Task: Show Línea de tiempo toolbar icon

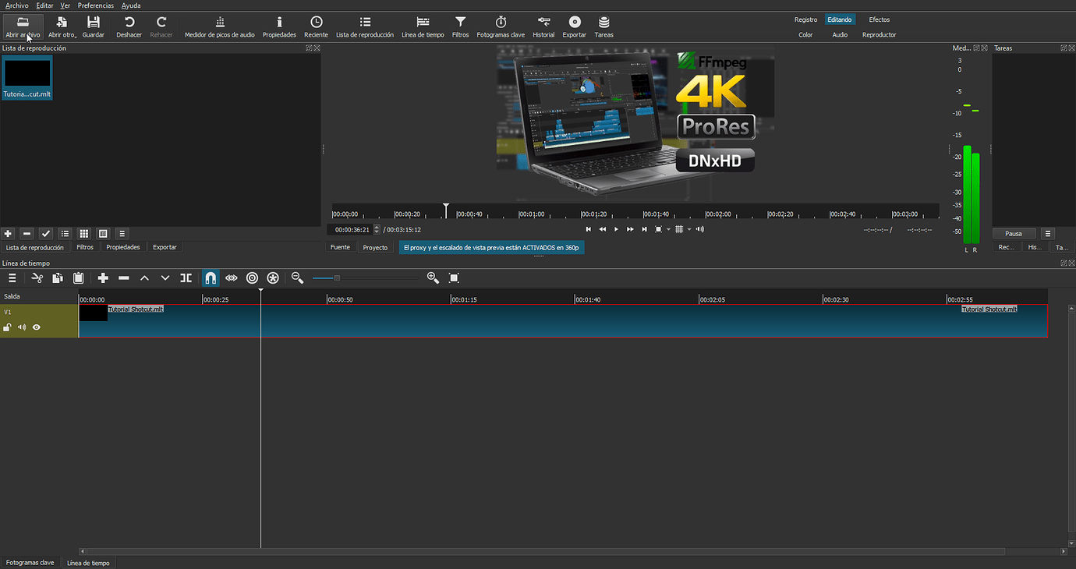Action: click(423, 27)
